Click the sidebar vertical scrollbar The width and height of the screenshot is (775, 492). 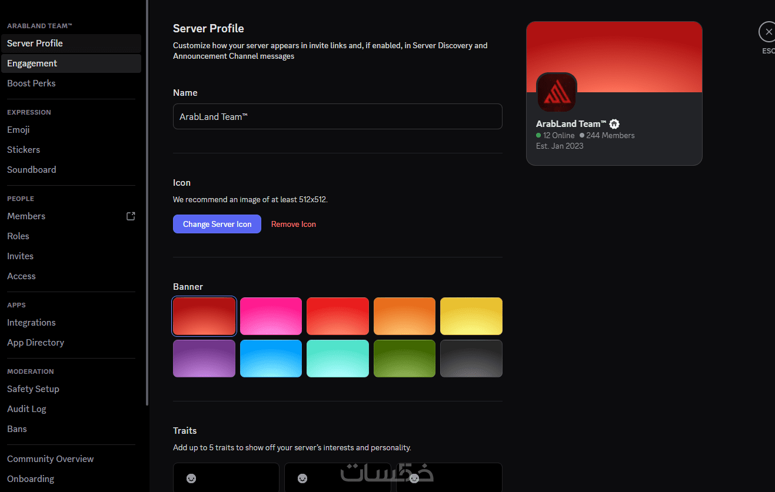tap(147, 203)
